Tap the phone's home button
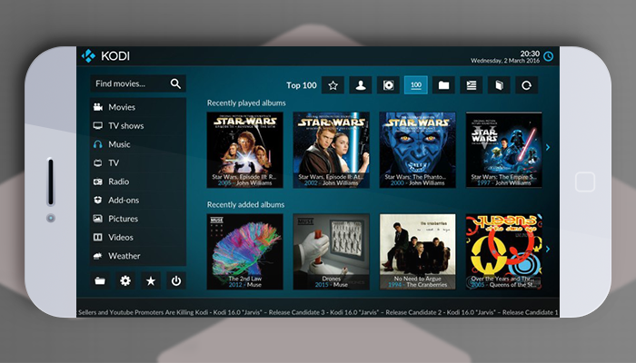636x363 pixels. [585, 181]
